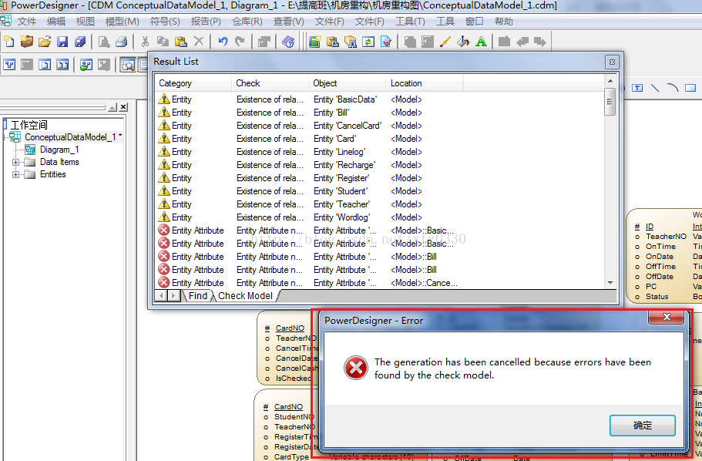Expand the Entities folder
The width and height of the screenshot is (702, 461).
point(15,175)
